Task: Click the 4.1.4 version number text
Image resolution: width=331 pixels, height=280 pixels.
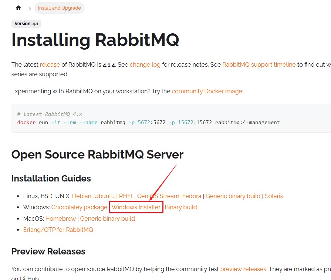Action: (x=109, y=65)
